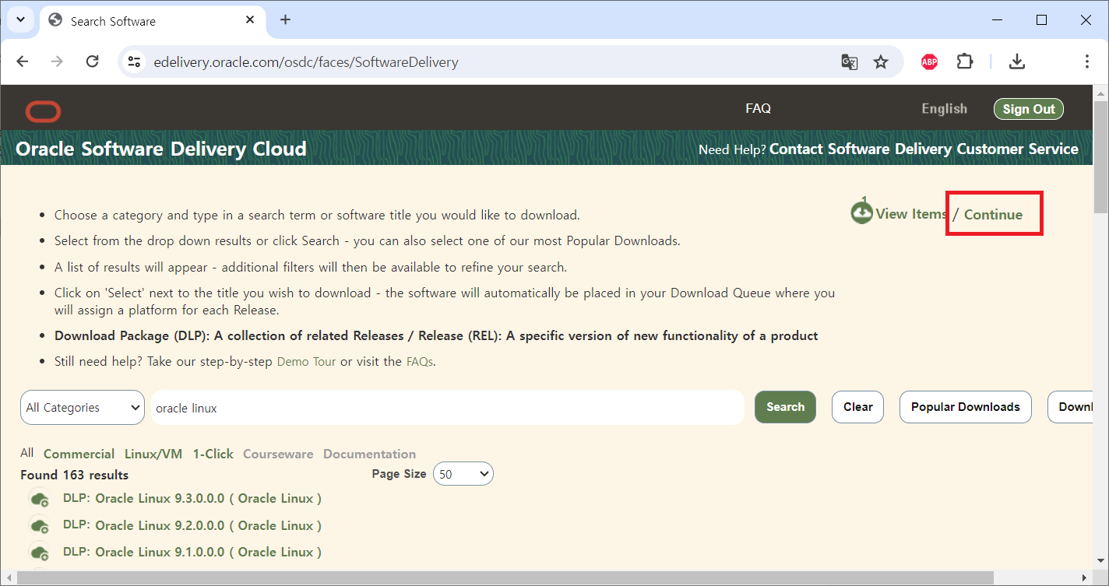
Task: Open site information icon in address bar
Action: (x=135, y=61)
